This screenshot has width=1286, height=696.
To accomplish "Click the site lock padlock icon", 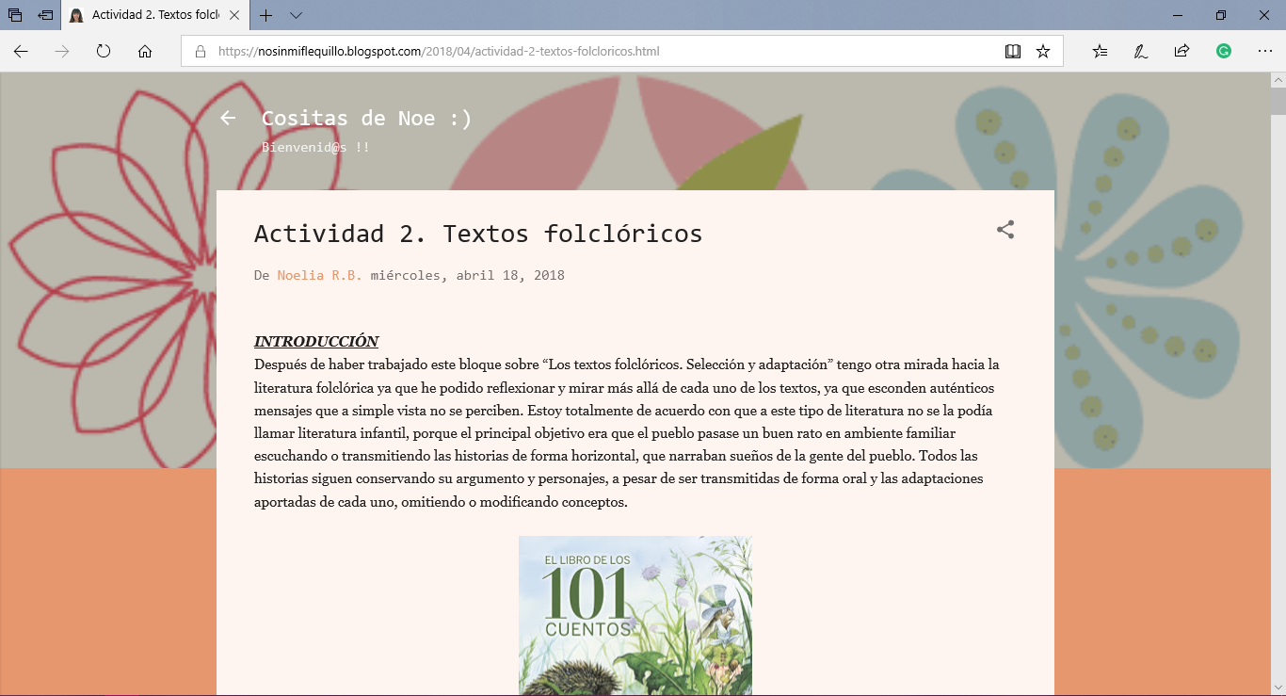I will [200, 52].
